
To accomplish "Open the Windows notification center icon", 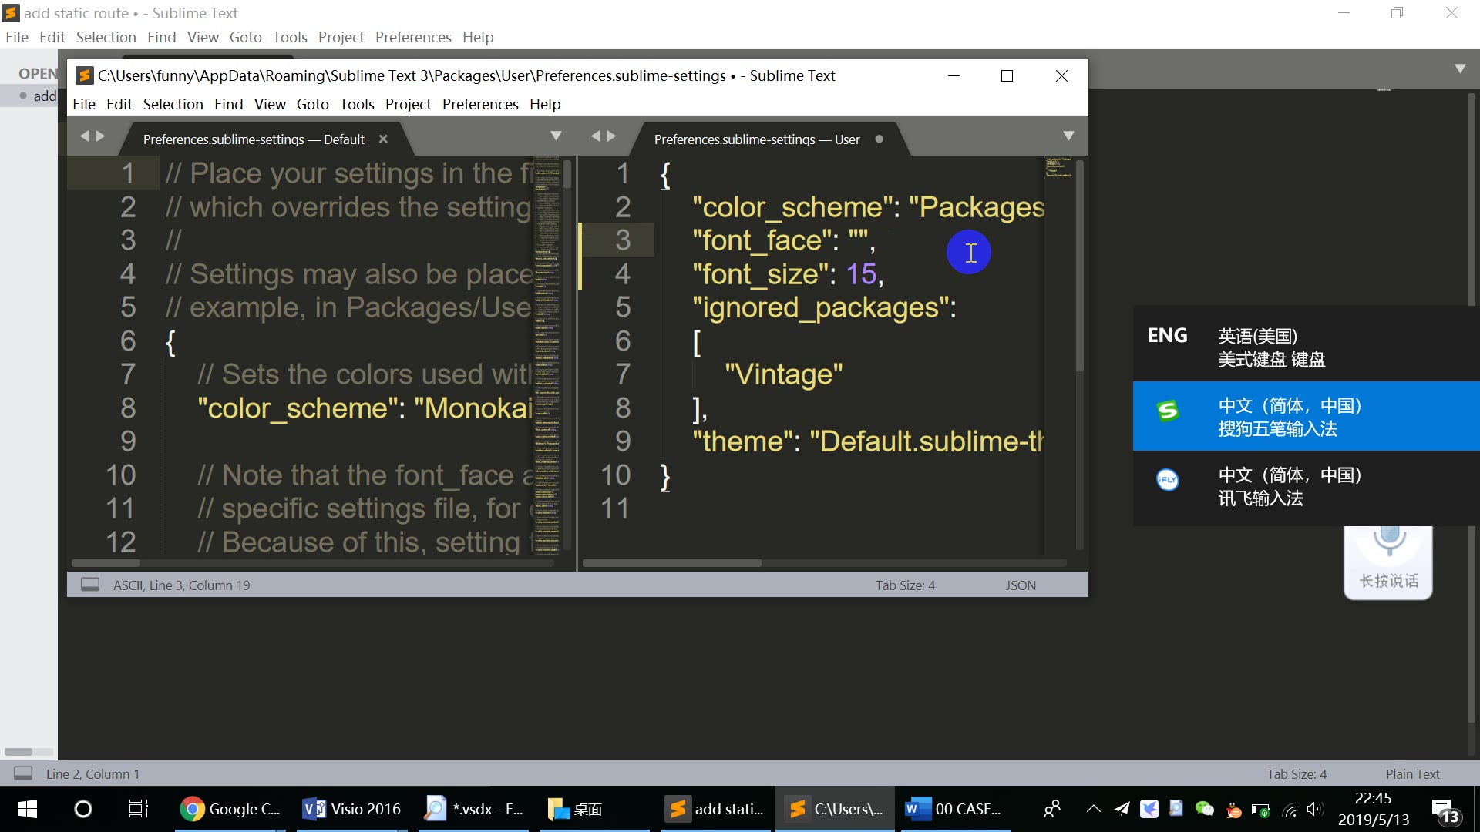I will tap(1445, 810).
